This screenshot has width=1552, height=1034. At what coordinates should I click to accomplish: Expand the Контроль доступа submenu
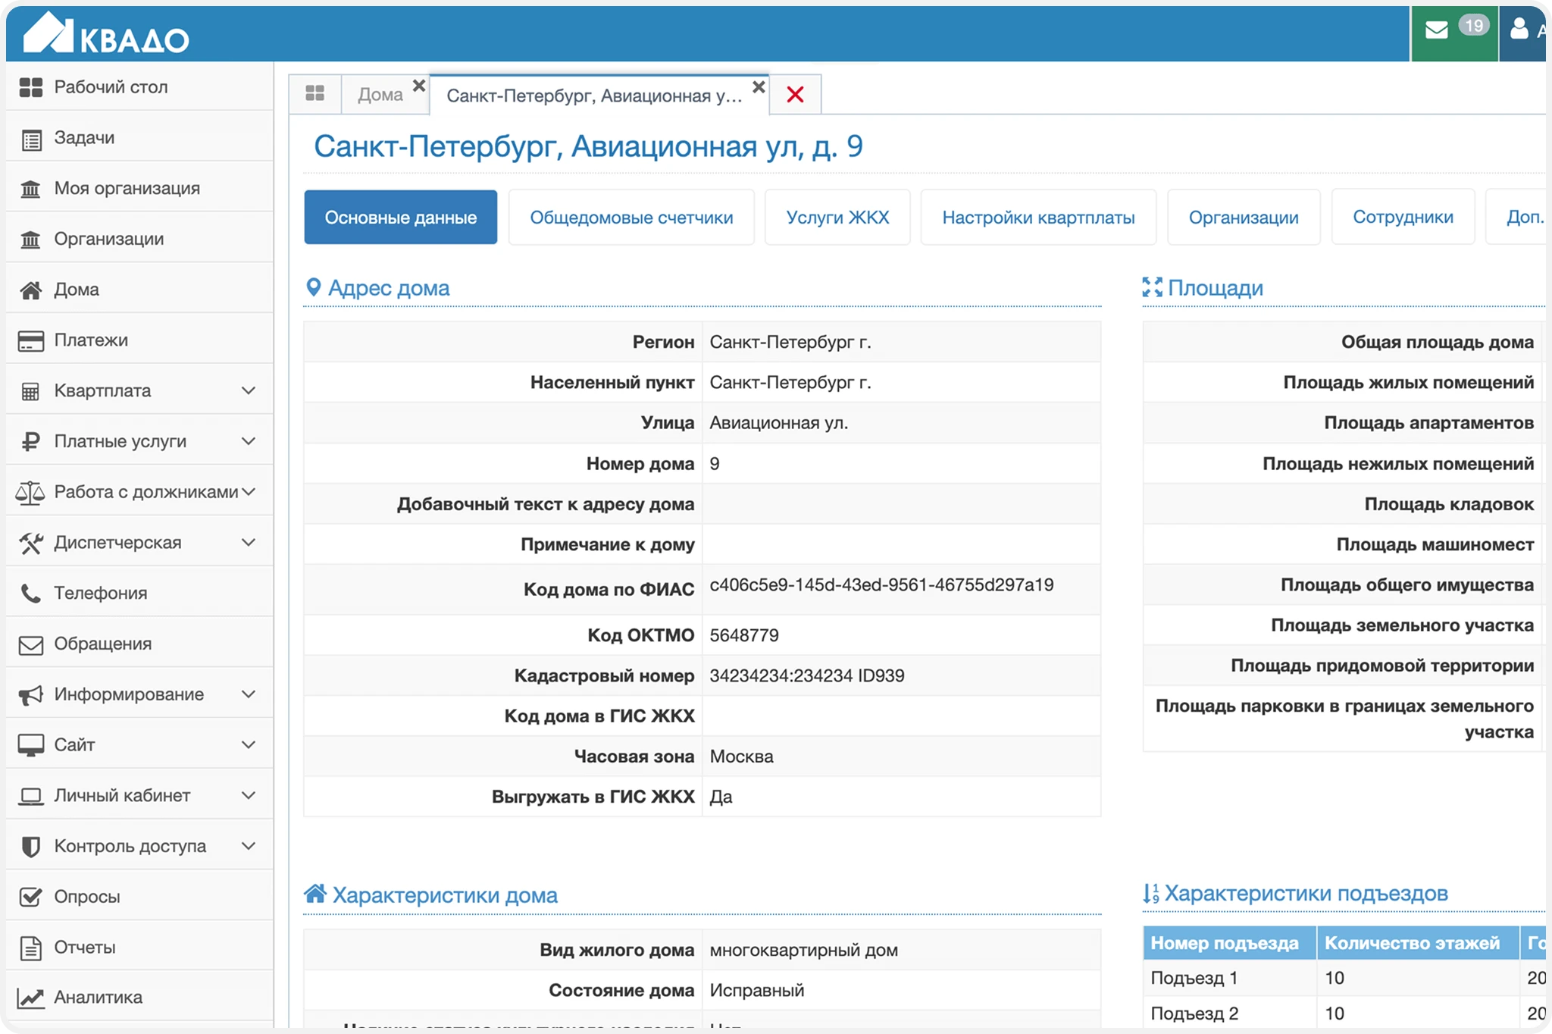[248, 846]
